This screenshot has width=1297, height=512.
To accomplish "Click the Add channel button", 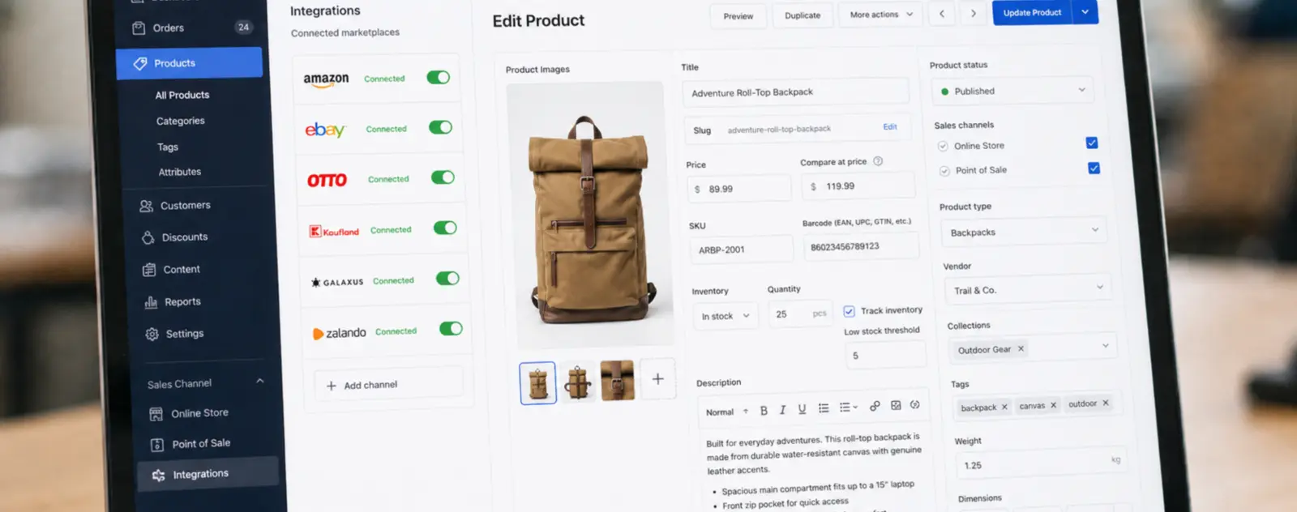I will point(388,384).
